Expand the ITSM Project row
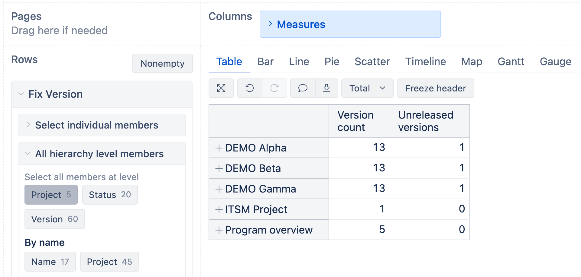The image size is (581, 277). point(219,209)
